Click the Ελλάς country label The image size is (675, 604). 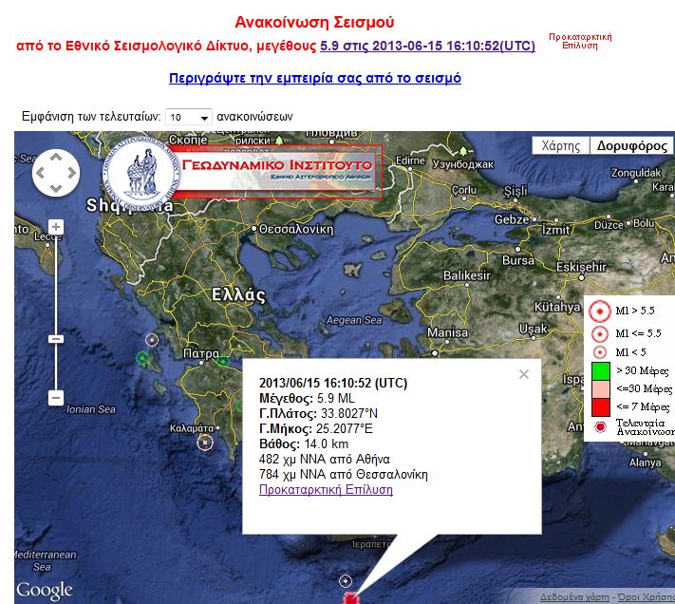coord(238,295)
